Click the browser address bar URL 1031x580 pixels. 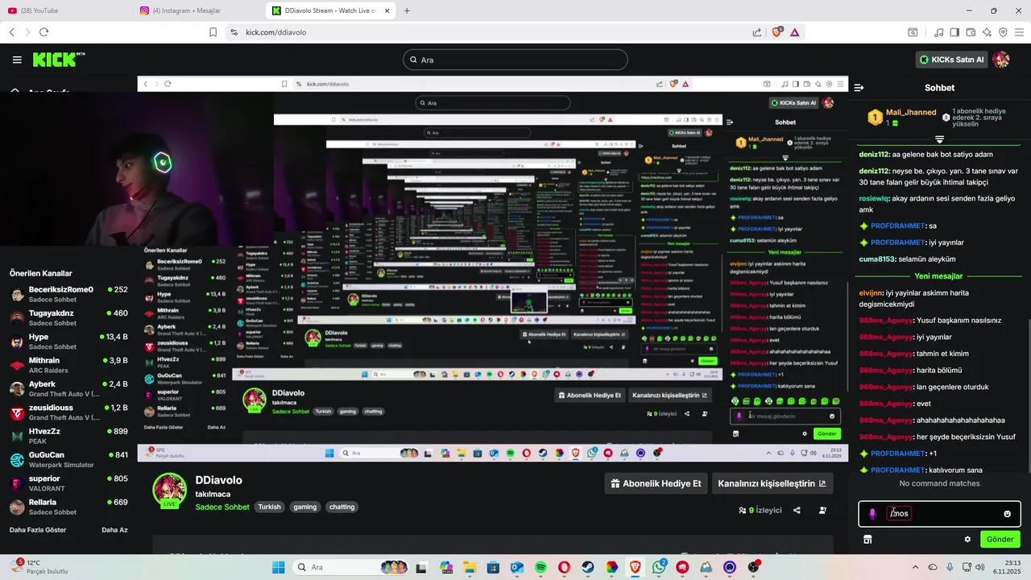click(275, 32)
